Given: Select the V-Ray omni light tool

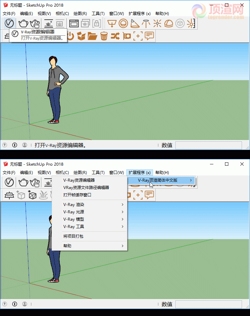Looking at the screenshot, I should [157, 23].
